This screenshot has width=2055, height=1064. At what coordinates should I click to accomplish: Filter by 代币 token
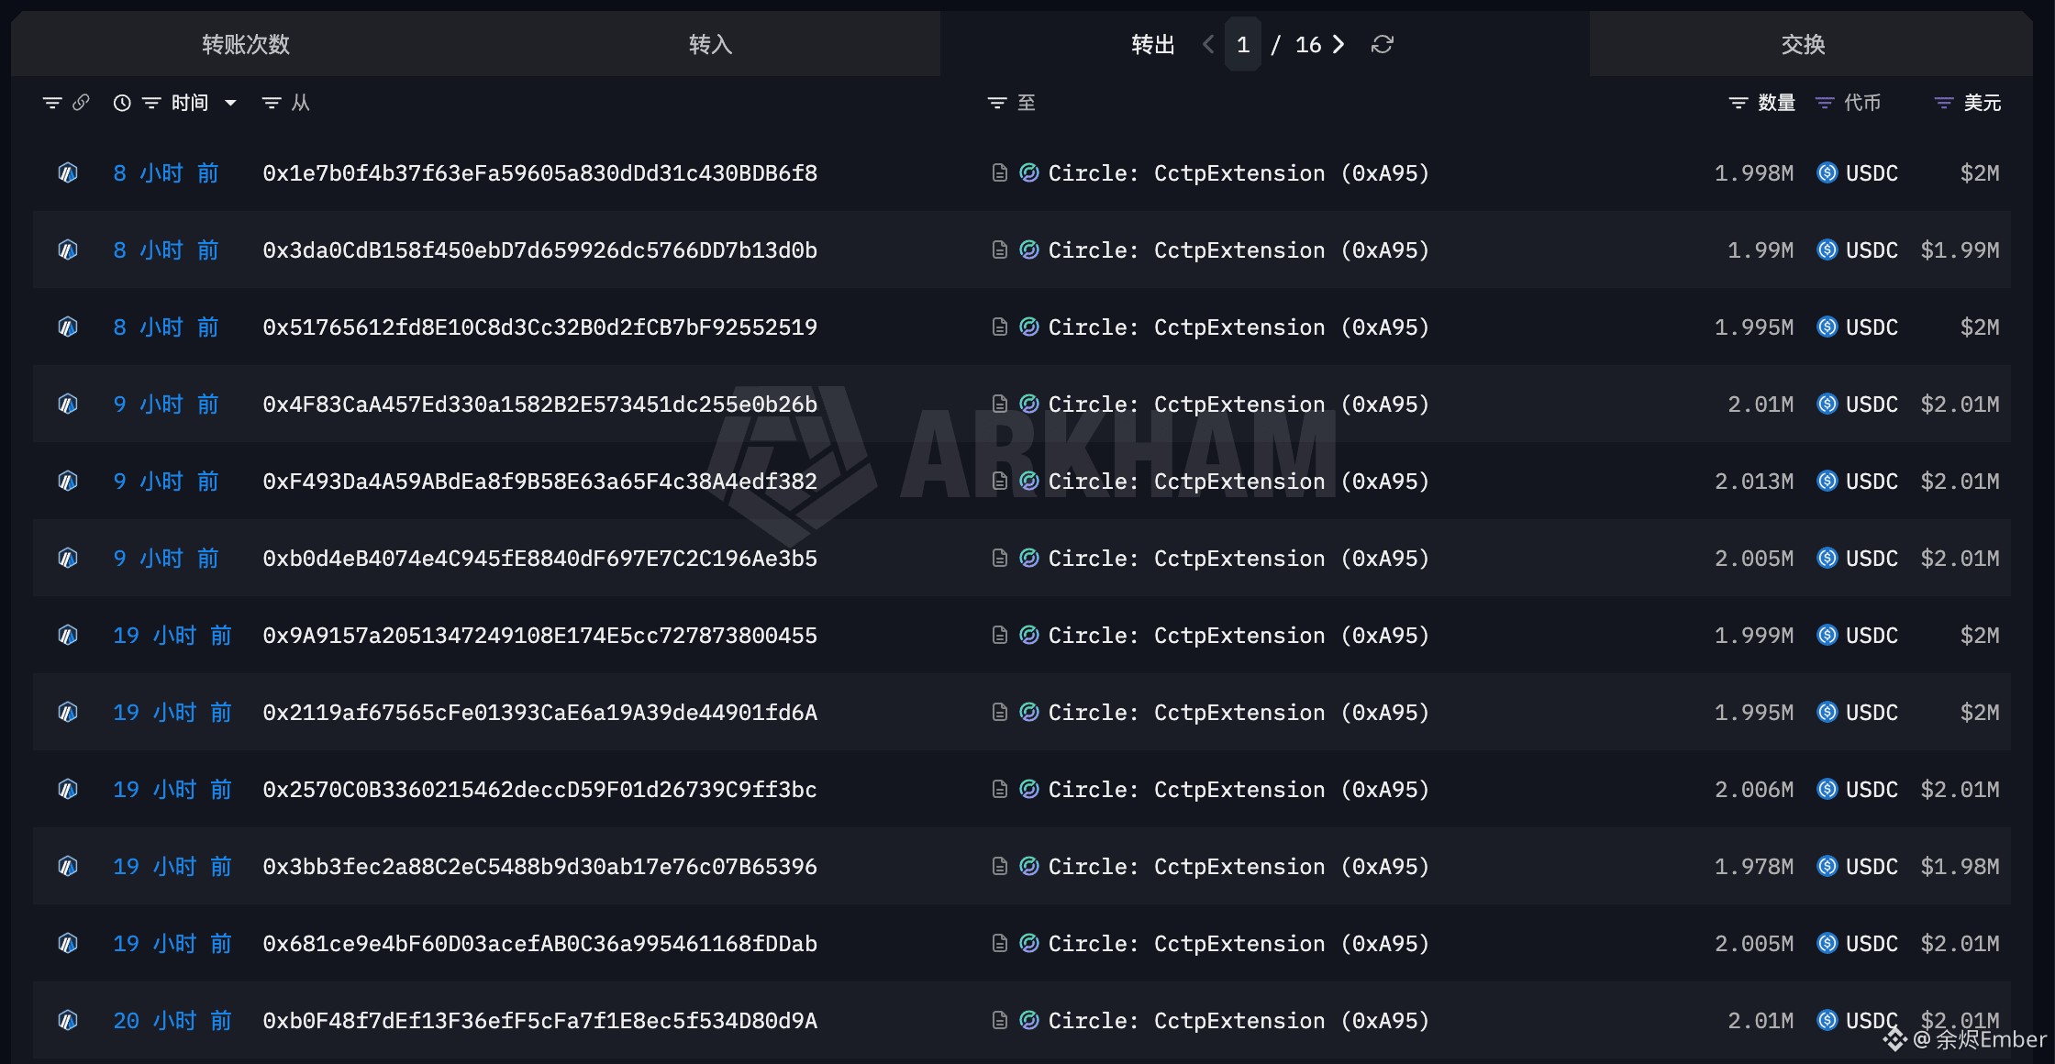pos(1825,103)
